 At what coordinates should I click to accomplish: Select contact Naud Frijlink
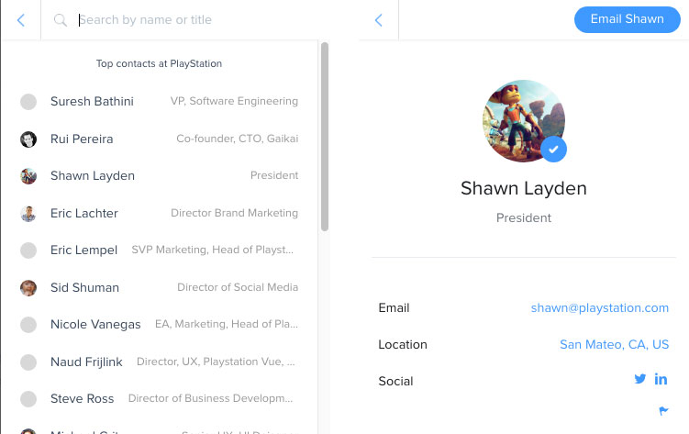coord(159,362)
